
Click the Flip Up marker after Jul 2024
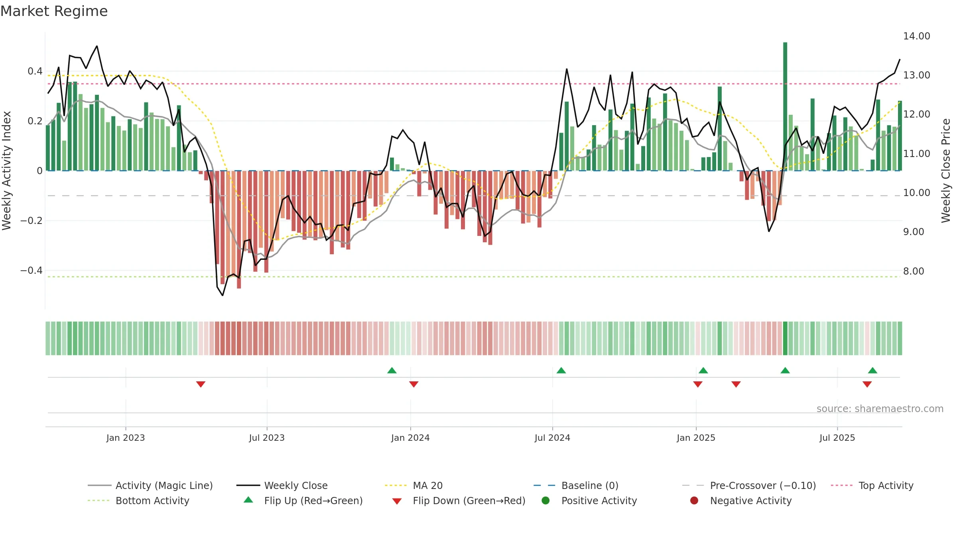(x=561, y=370)
